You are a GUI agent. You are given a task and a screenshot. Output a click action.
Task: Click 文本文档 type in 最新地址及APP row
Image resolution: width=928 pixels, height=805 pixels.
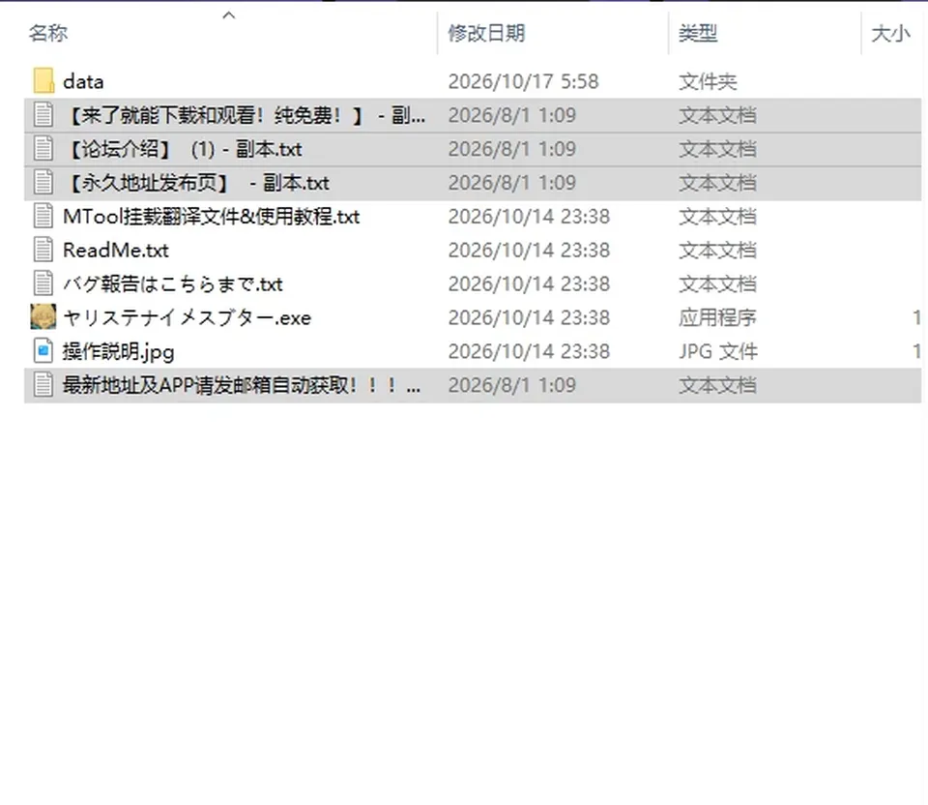(x=717, y=386)
